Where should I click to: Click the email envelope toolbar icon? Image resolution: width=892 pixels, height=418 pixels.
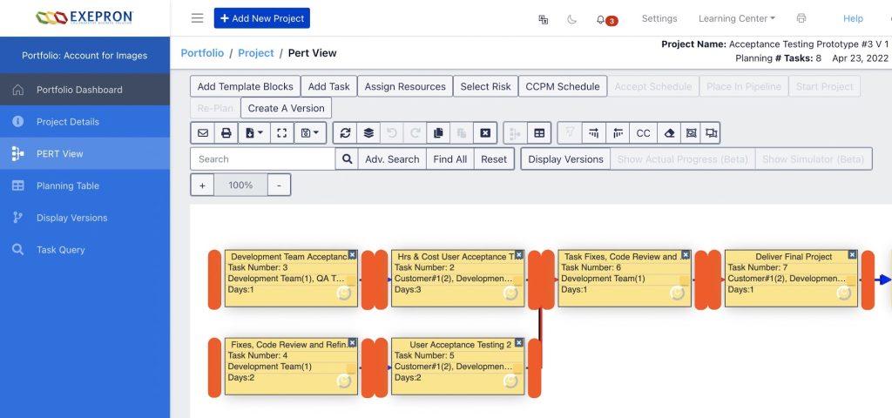click(x=202, y=133)
